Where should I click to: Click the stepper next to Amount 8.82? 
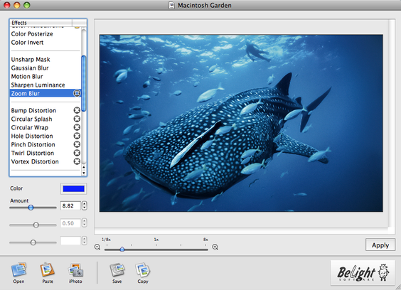point(84,205)
